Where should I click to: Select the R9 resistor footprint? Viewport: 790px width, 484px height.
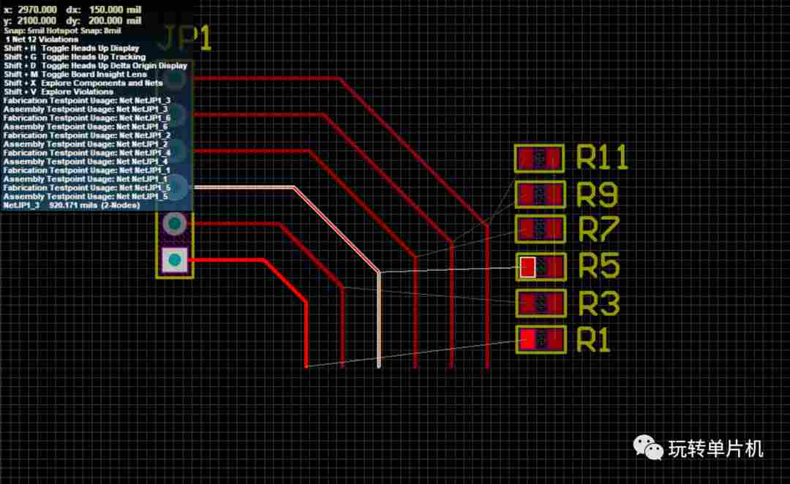coord(540,194)
